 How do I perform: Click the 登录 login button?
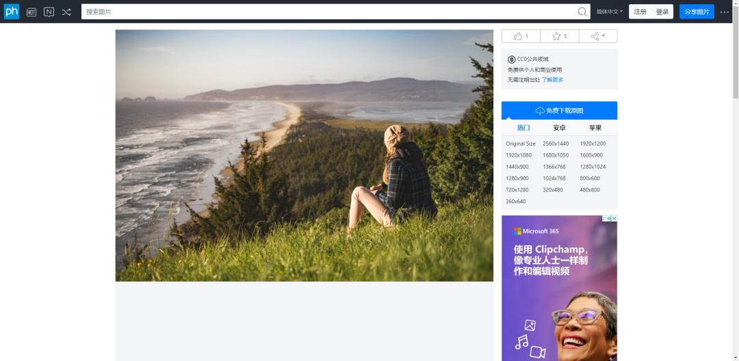(662, 12)
